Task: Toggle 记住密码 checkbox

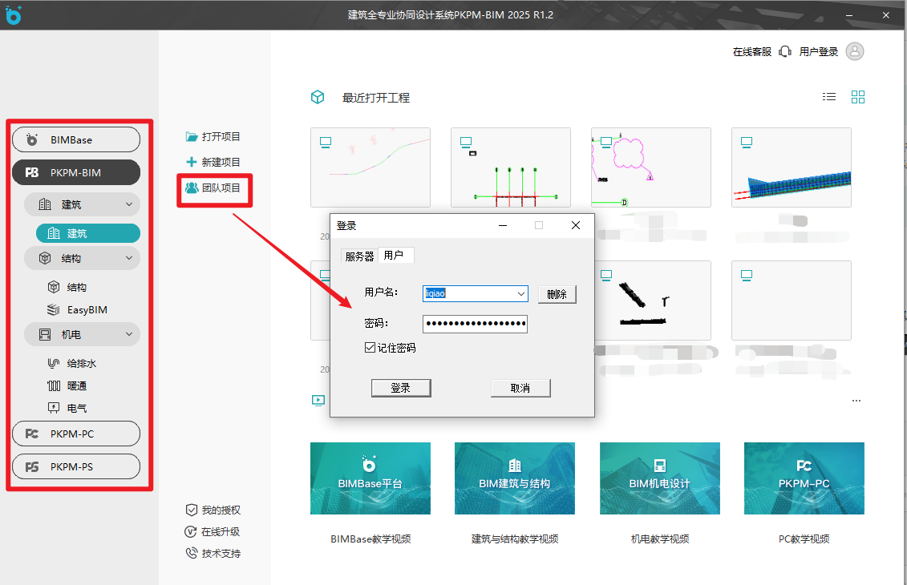Action: pos(370,348)
